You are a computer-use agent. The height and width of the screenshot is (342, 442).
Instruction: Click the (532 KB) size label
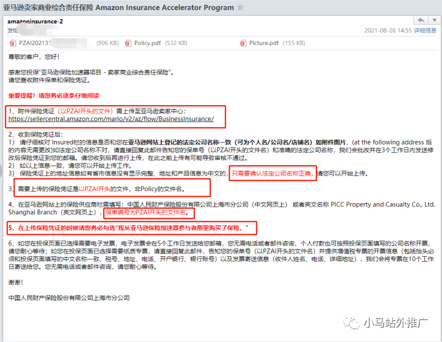pos(176,43)
